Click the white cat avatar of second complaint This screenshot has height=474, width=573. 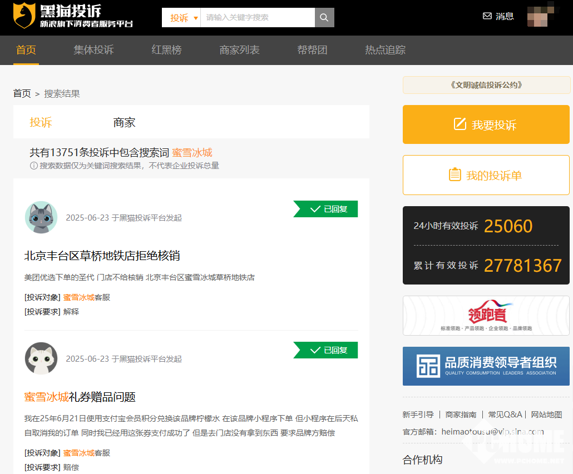pos(41,358)
